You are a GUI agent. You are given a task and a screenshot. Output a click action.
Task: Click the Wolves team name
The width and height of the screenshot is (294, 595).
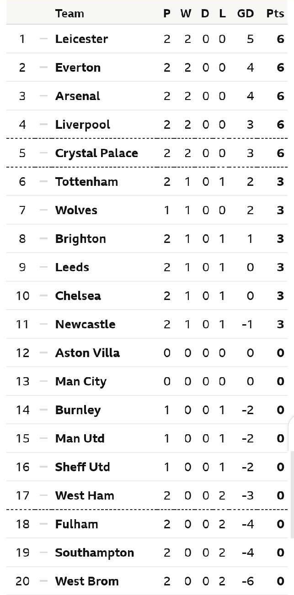(76, 210)
